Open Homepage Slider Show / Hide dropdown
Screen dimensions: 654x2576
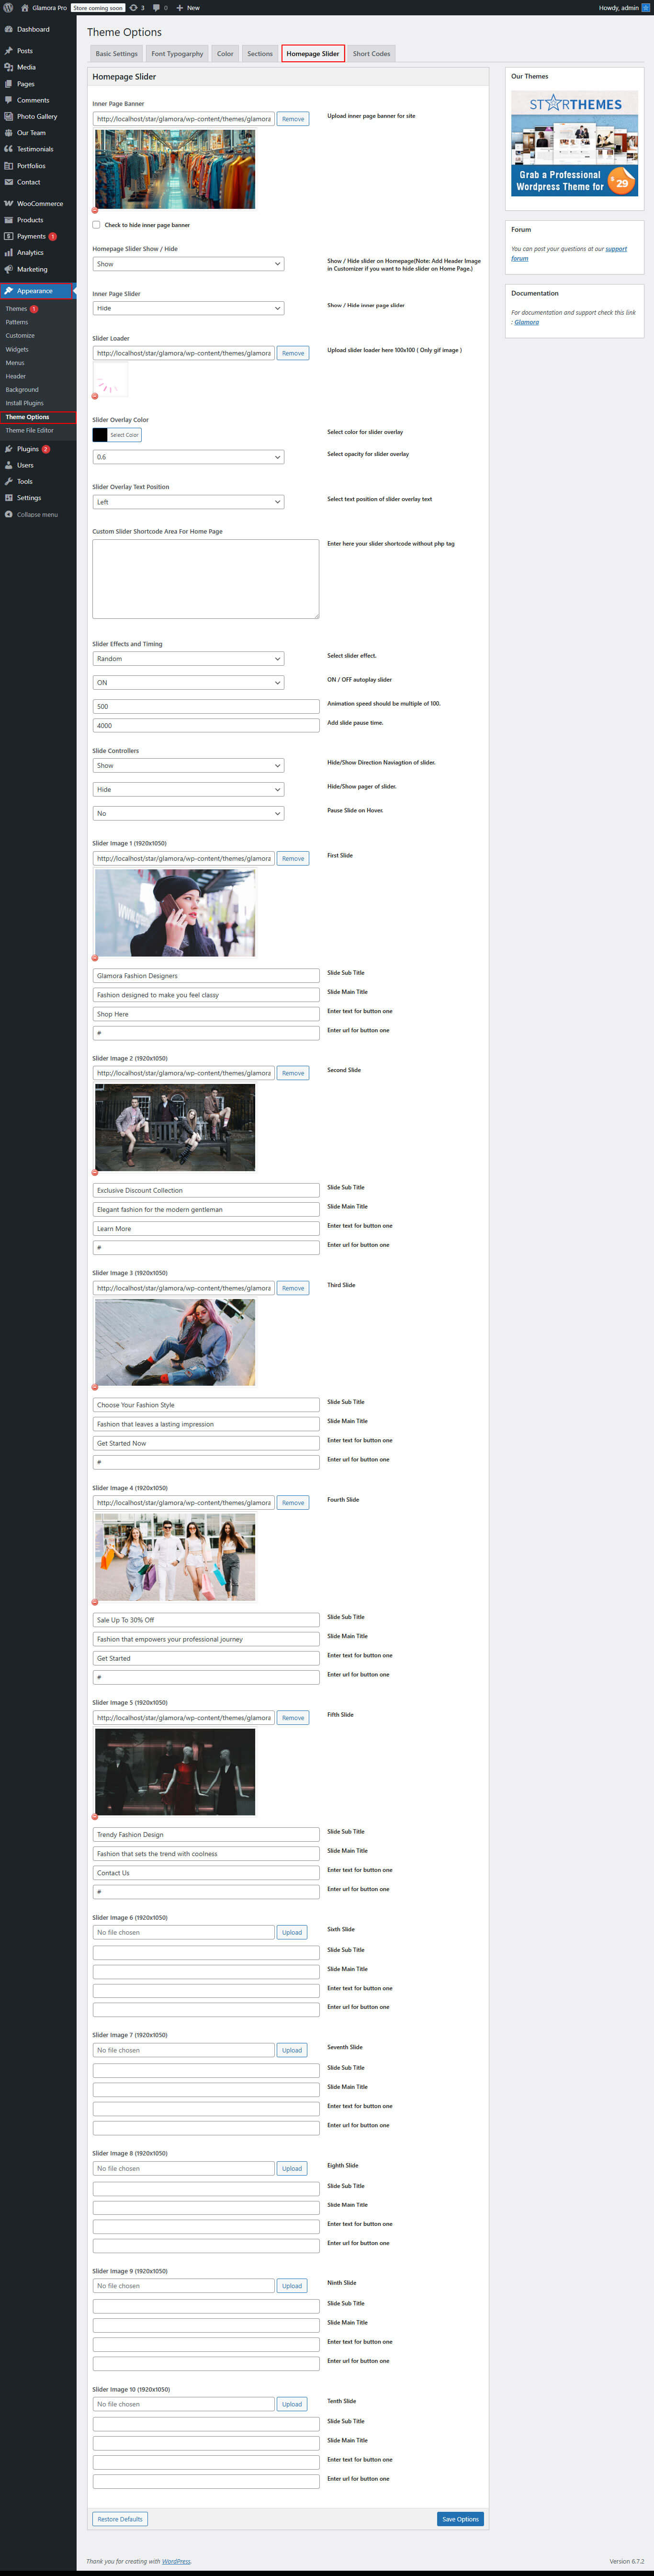click(188, 264)
